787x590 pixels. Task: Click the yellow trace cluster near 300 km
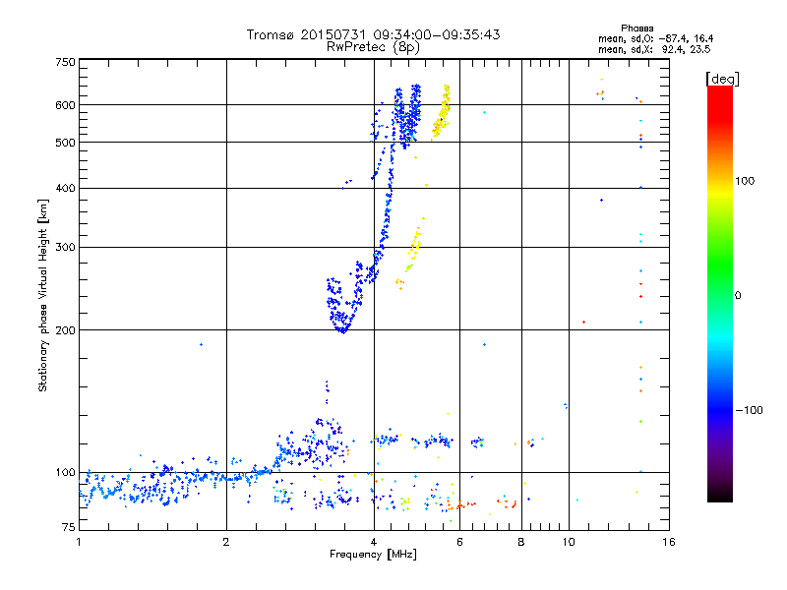click(414, 246)
